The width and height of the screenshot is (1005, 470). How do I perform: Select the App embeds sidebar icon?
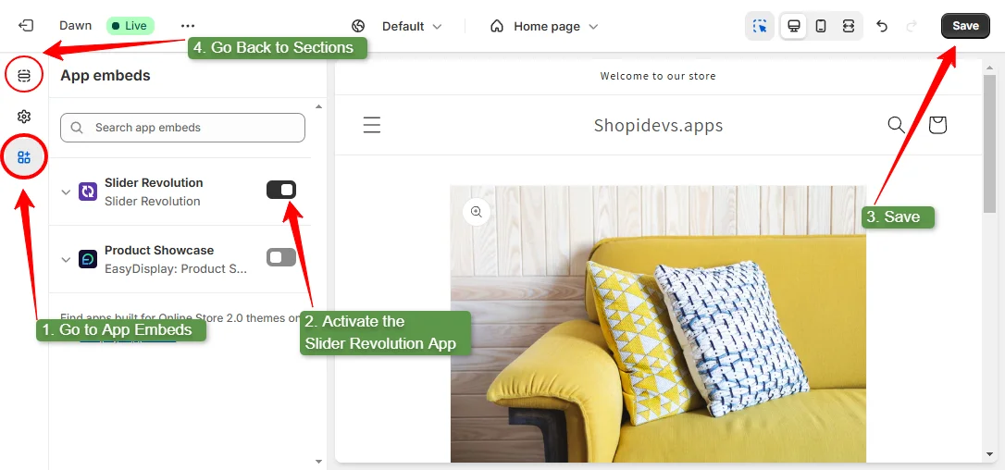click(24, 157)
